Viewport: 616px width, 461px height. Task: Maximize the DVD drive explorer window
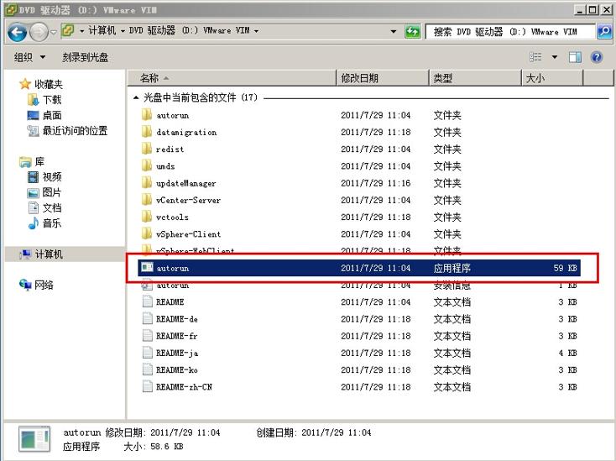(x=592, y=9)
